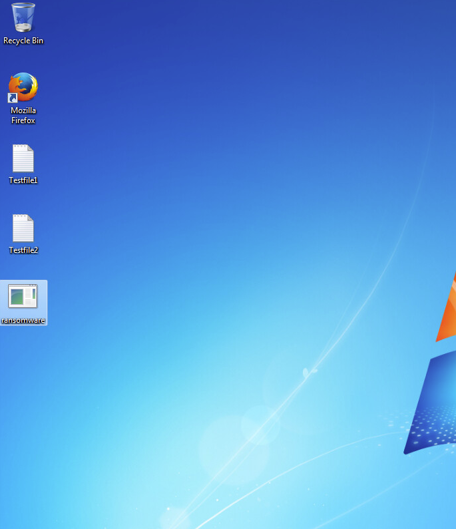The image size is (456, 529).
Task: Click the fox globe logo of Firefox
Action: pyautogui.click(x=23, y=87)
